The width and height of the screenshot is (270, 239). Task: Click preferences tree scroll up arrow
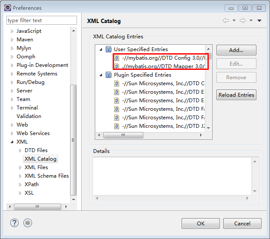pos(74,31)
